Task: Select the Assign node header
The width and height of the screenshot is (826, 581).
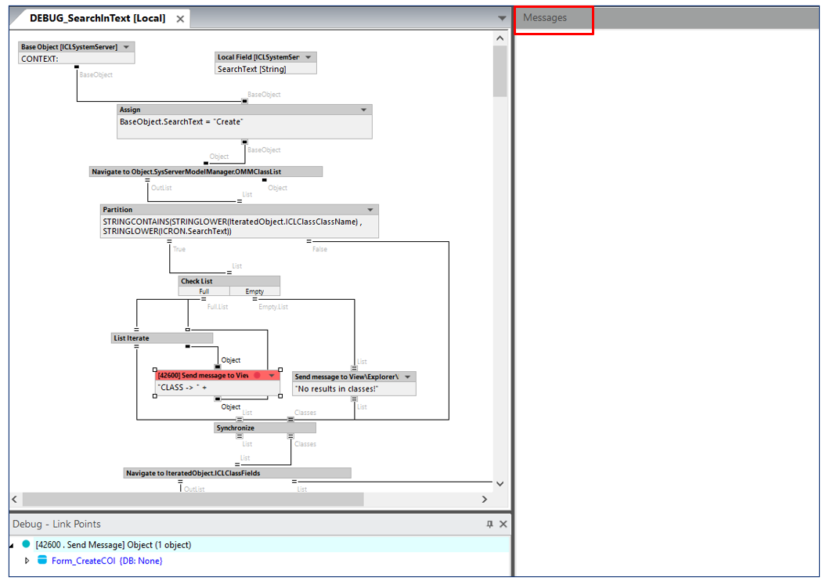Action: [x=244, y=110]
